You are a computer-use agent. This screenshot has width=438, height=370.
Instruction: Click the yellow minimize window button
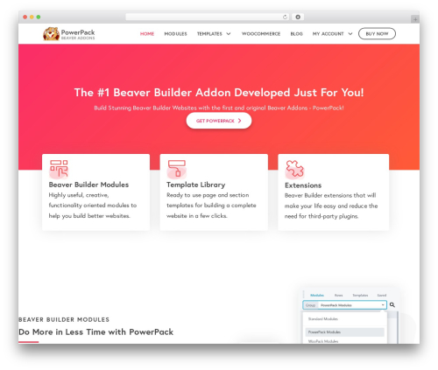pos(32,17)
